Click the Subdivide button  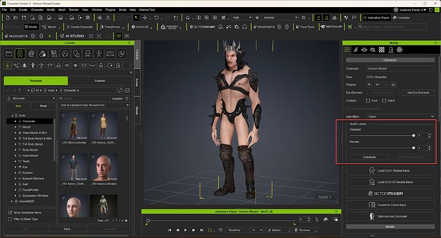point(369,157)
